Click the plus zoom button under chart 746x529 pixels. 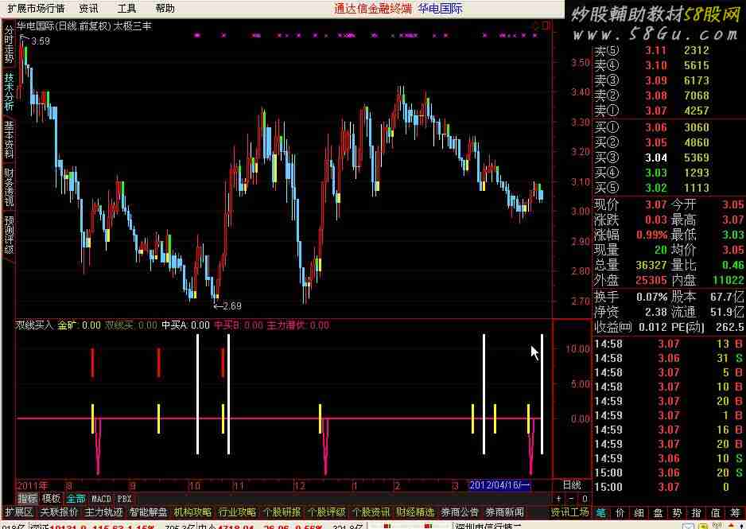coord(558,499)
